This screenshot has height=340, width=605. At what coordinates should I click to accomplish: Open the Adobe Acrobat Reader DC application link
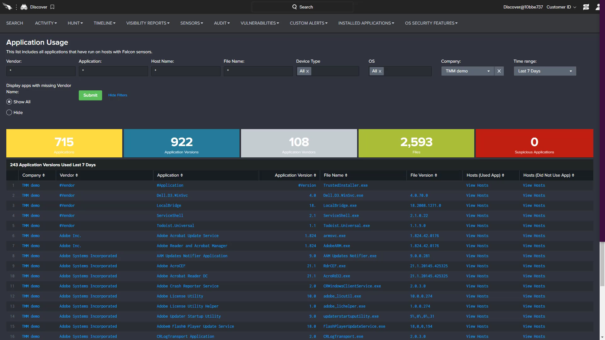point(182,276)
